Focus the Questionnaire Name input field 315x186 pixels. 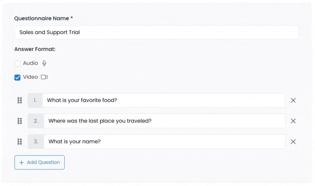tap(157, 32)
